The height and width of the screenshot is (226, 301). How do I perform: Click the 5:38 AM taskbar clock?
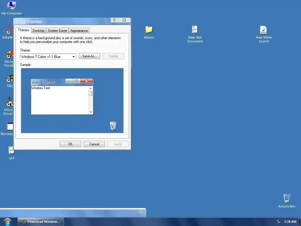[x=290, y=222]
